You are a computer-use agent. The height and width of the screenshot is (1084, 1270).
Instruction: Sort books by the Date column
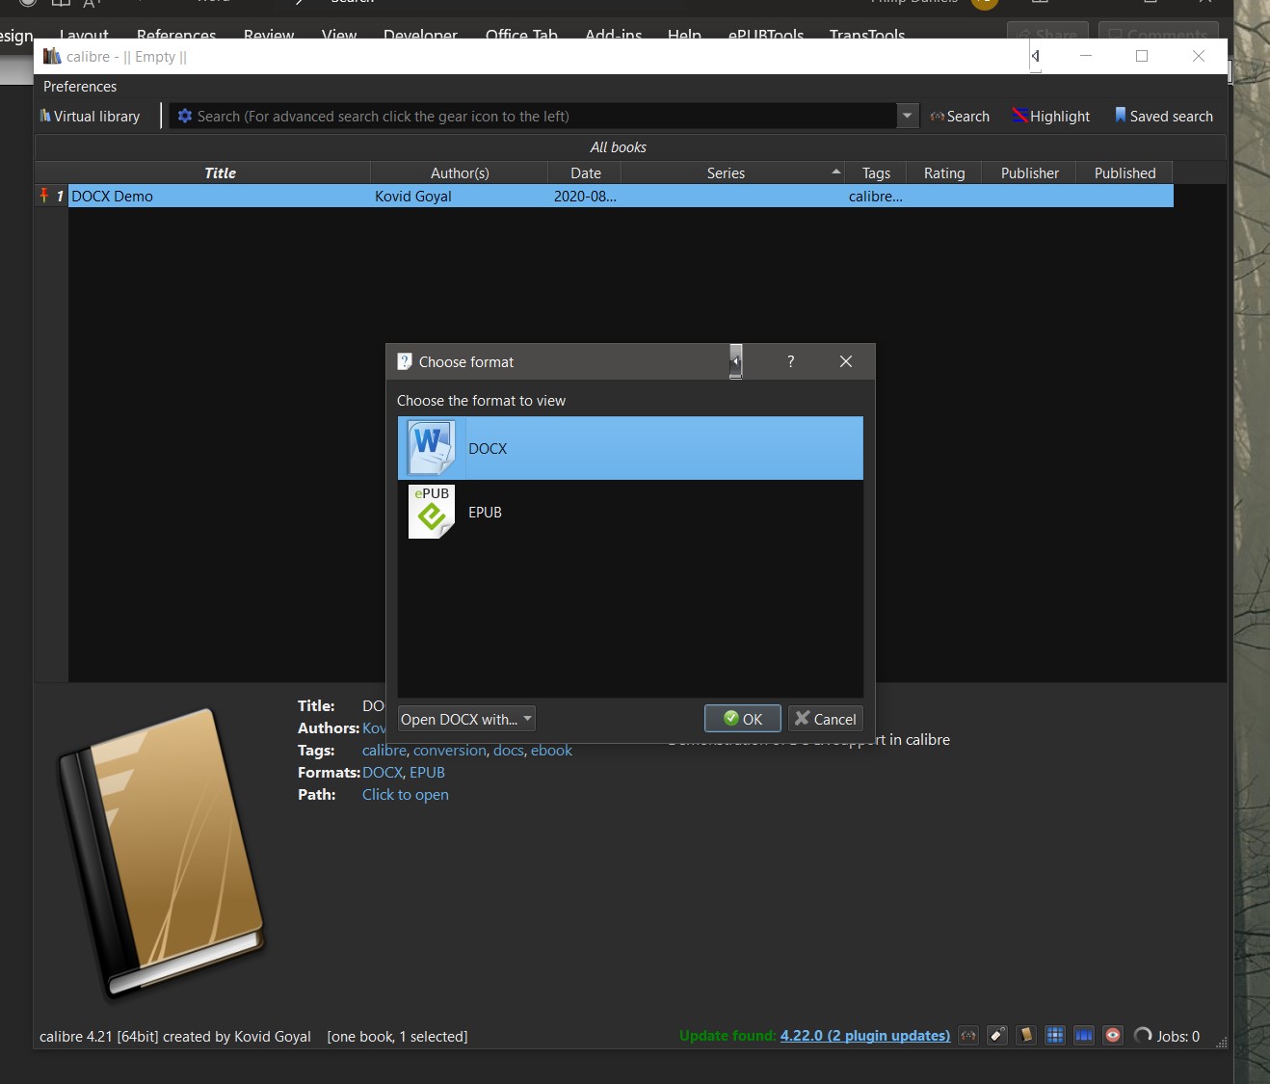click(585, 173)
